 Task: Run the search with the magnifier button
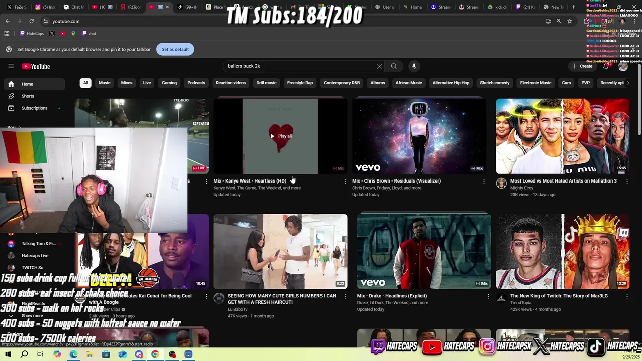(394, 66)
